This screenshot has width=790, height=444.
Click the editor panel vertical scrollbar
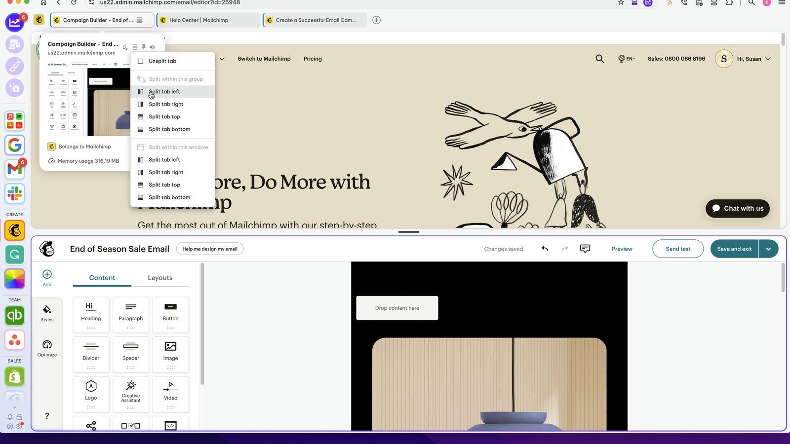pos(202,324)
